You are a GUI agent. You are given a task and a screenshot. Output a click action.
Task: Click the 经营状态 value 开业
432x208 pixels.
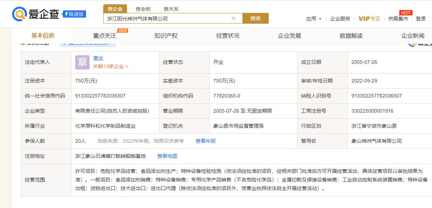click(218, 62)
